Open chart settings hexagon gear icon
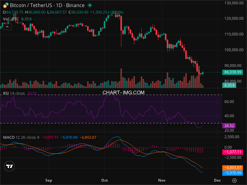This screenshot has height=185, width=247. pos(235,180)
